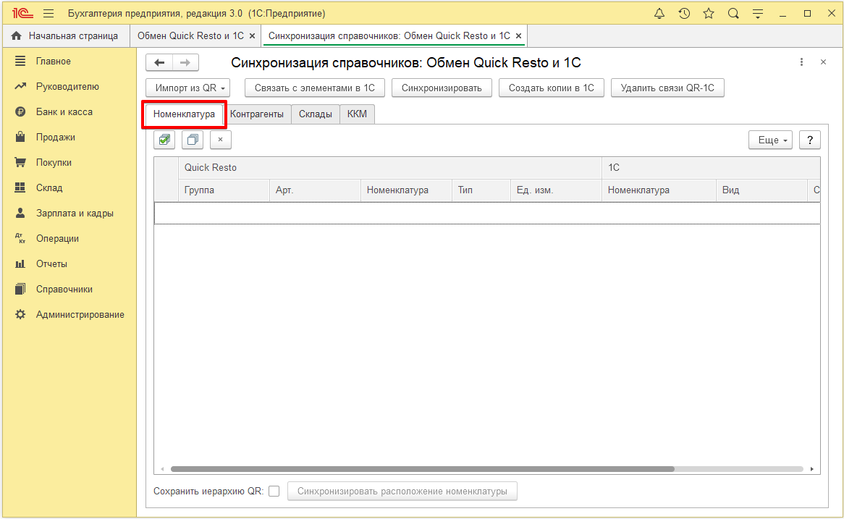Open Администрирование section in sidebar
The height and width of the screenshot is (519, 844).
[x=69, y=314]
